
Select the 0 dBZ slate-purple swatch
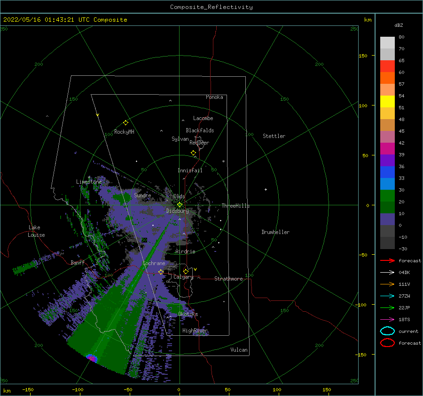(x=387, y=219)
